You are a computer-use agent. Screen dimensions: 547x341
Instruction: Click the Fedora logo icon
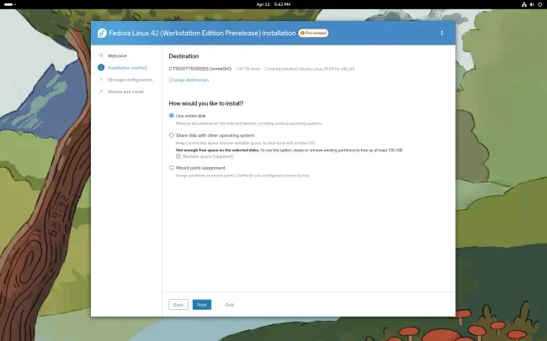tap(102, 33)
